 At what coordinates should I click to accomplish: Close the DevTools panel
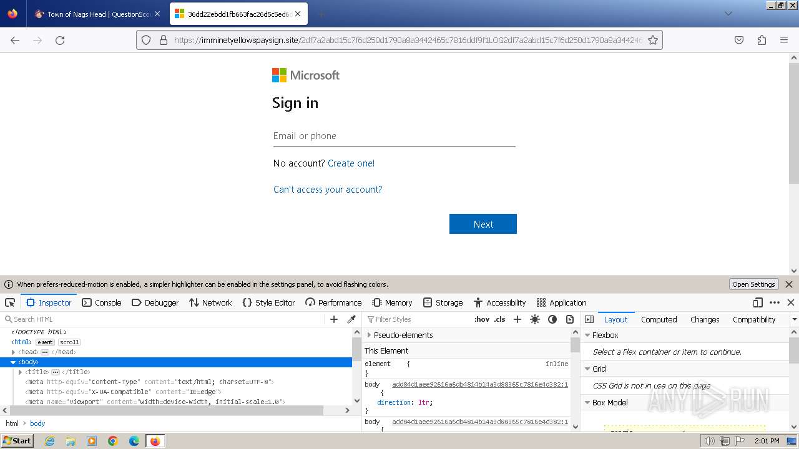(791, 302)
